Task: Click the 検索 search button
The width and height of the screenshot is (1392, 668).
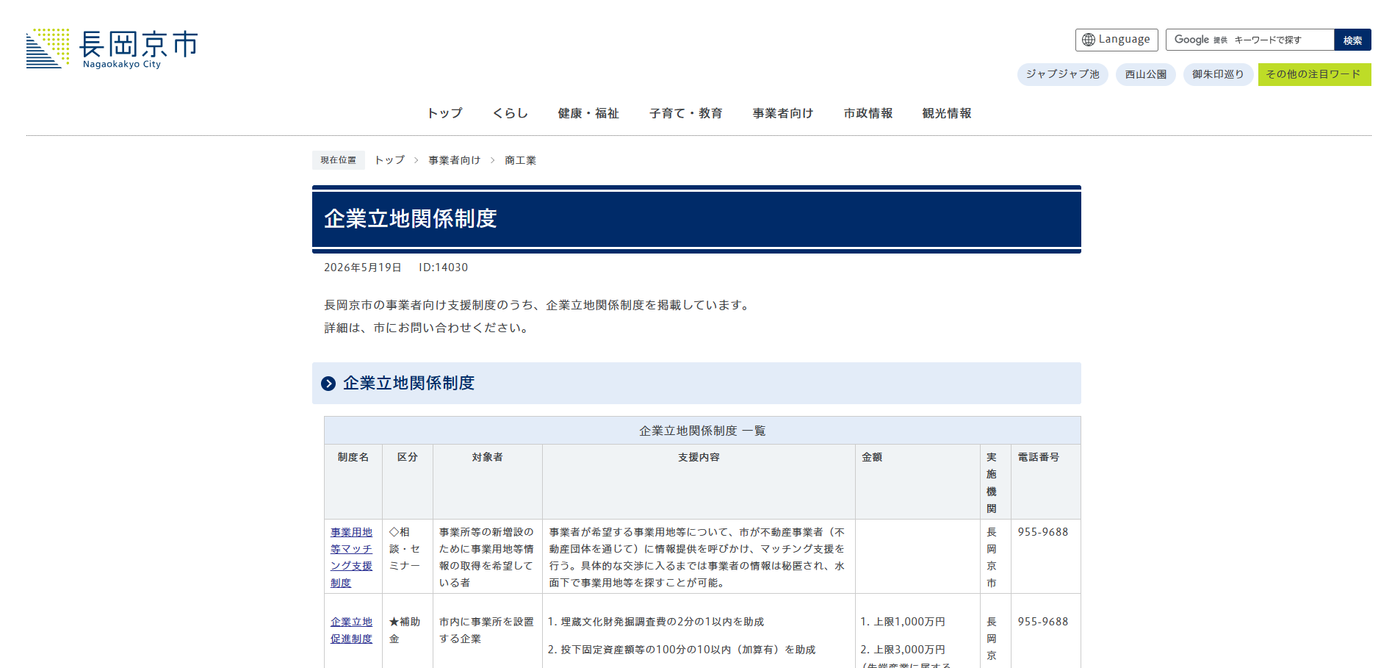Action: (1353, 40)
